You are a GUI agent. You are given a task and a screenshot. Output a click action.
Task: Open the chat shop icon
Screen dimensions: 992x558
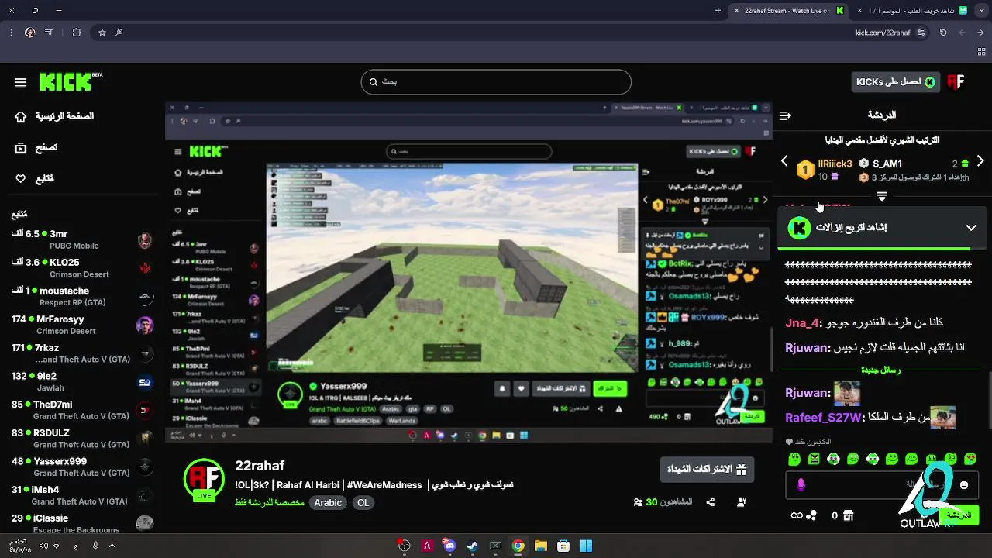pos(849,515)
